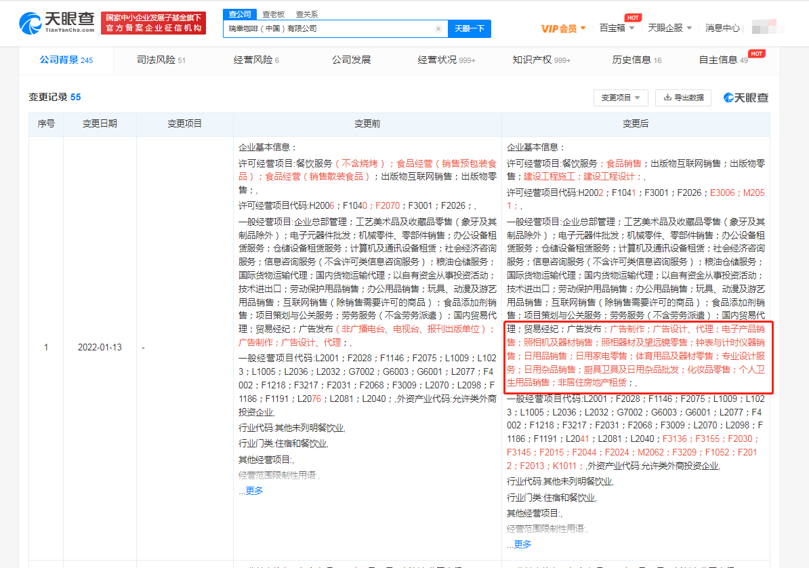Clear search box with the x icon
Screen dimensions: 809x568
click(438, 29)
